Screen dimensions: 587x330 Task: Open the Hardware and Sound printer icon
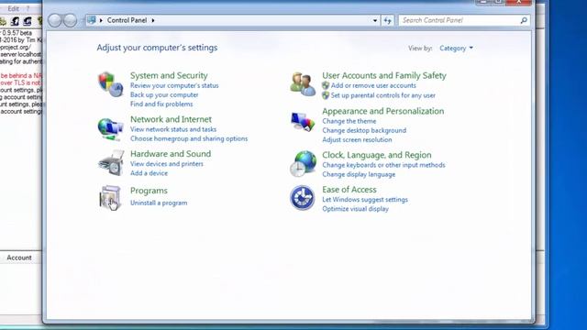(x=111, y=163)
